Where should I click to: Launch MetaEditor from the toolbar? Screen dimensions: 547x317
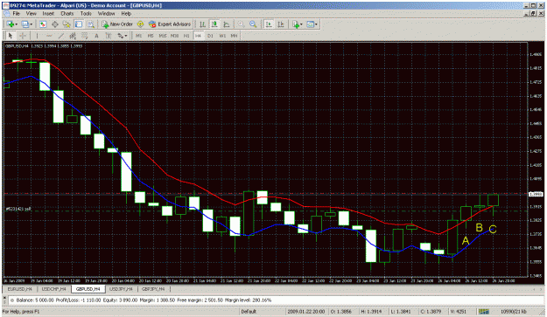point(140,24)
